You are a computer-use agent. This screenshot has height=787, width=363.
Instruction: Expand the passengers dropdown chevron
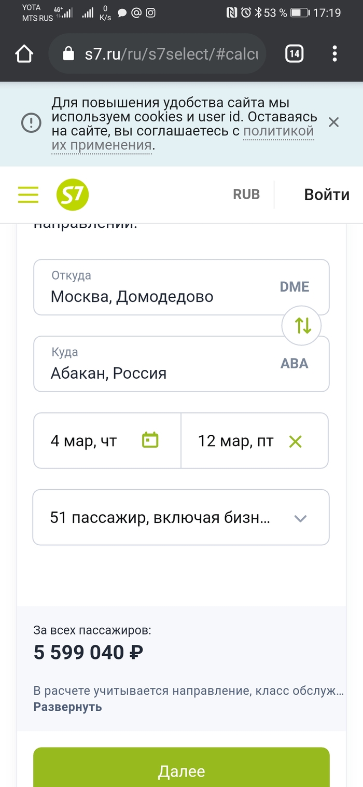[300, 518]
